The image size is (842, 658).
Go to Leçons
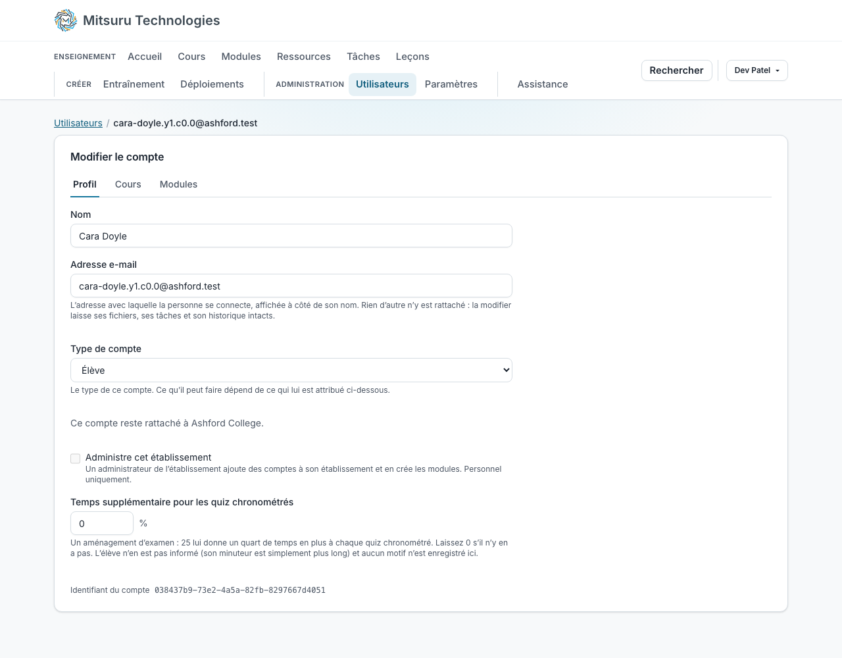[412, 57]
